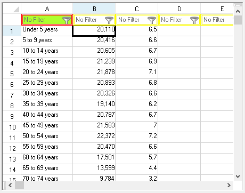Select row header 10

(x=12, y=127)
